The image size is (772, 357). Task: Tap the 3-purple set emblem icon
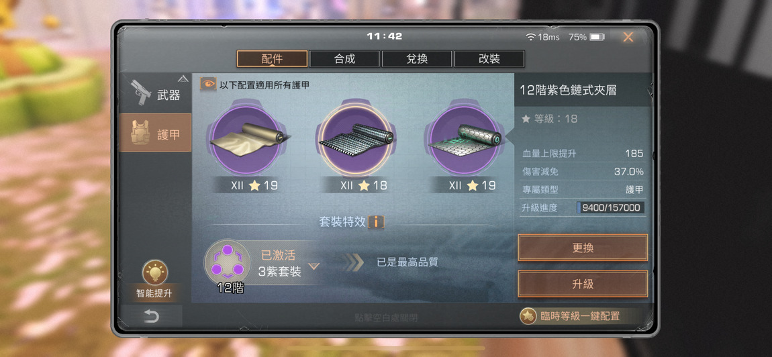coord(227,262)
